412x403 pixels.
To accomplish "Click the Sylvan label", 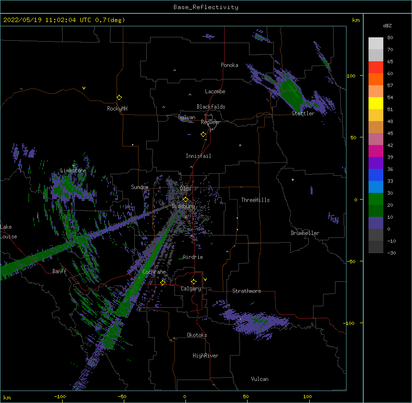I will [186, 117].
